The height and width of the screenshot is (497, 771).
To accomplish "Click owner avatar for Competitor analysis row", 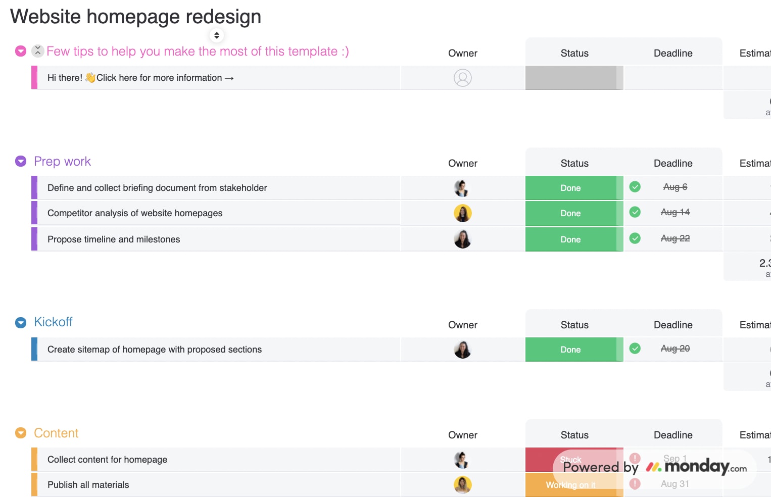I will pos(463,213).
